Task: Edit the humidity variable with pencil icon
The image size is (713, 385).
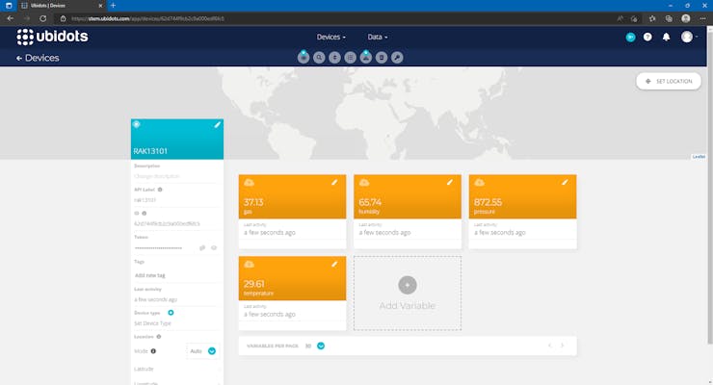Action: (449, 183)
